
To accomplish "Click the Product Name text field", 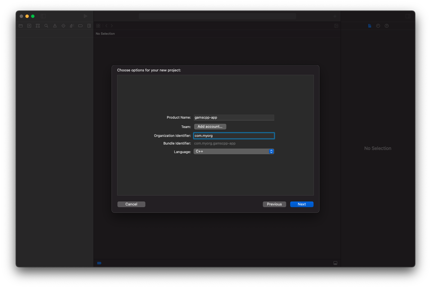I will (234, 118).
